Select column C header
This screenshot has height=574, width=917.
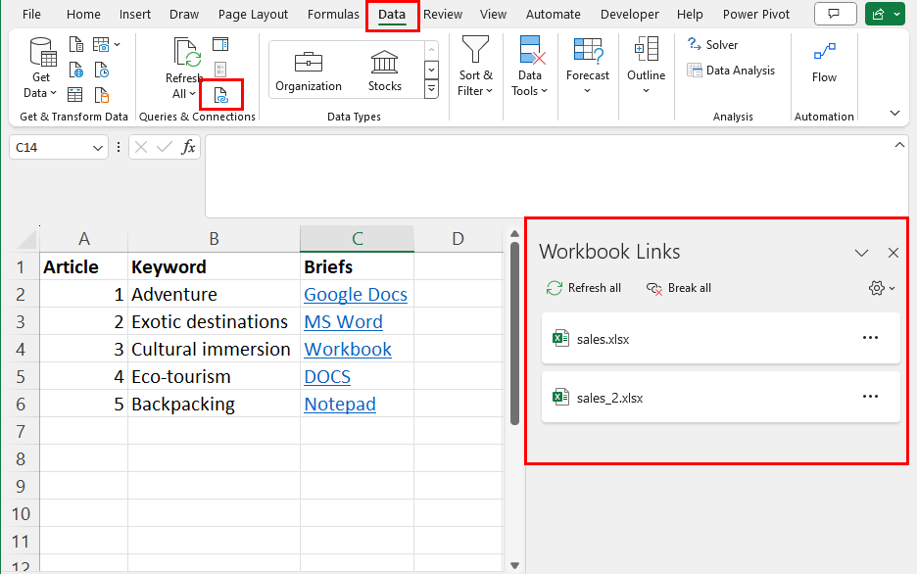(x=358, y=238)
